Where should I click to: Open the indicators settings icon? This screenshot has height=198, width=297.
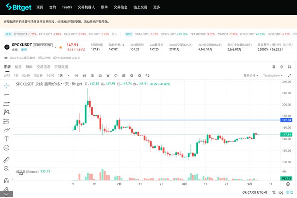(x=92, y=75)
